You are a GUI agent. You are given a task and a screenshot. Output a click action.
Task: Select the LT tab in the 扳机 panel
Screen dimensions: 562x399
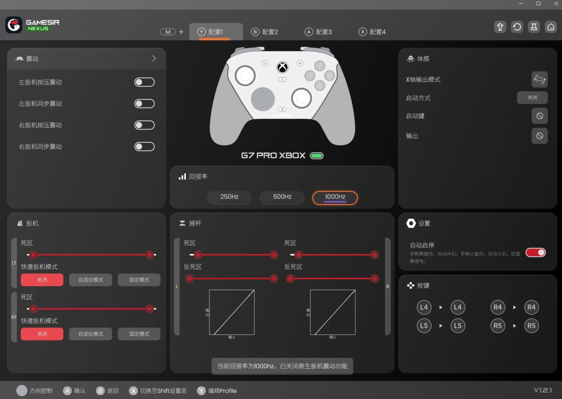coord(14,263)
